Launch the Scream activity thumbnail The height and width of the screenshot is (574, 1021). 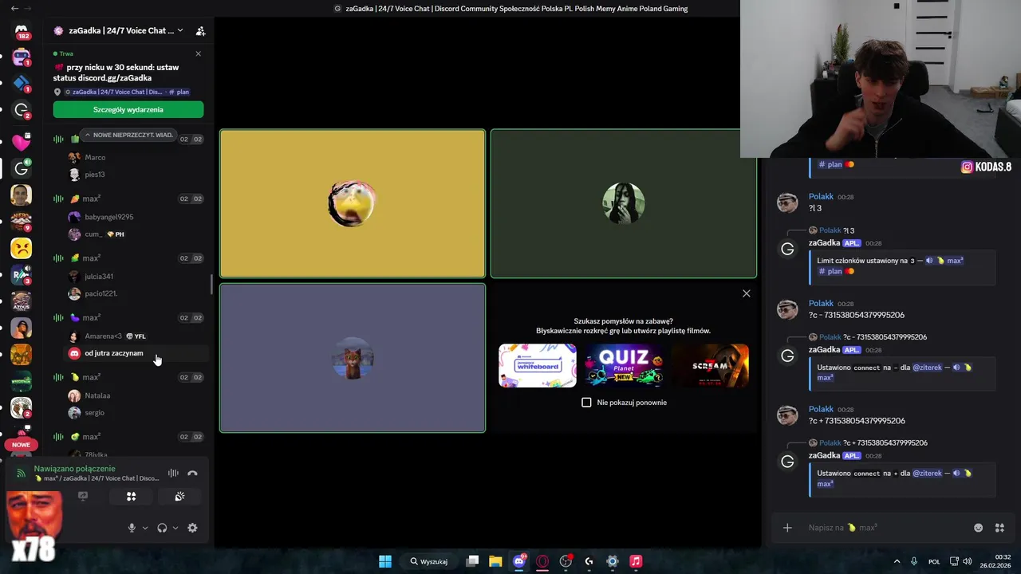click(710, 366)
